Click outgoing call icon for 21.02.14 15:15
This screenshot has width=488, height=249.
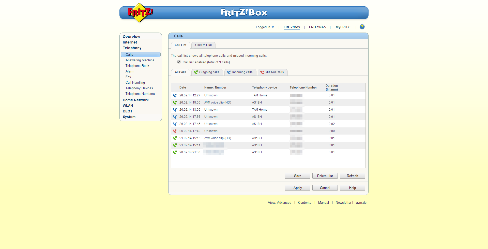[175, 138]
